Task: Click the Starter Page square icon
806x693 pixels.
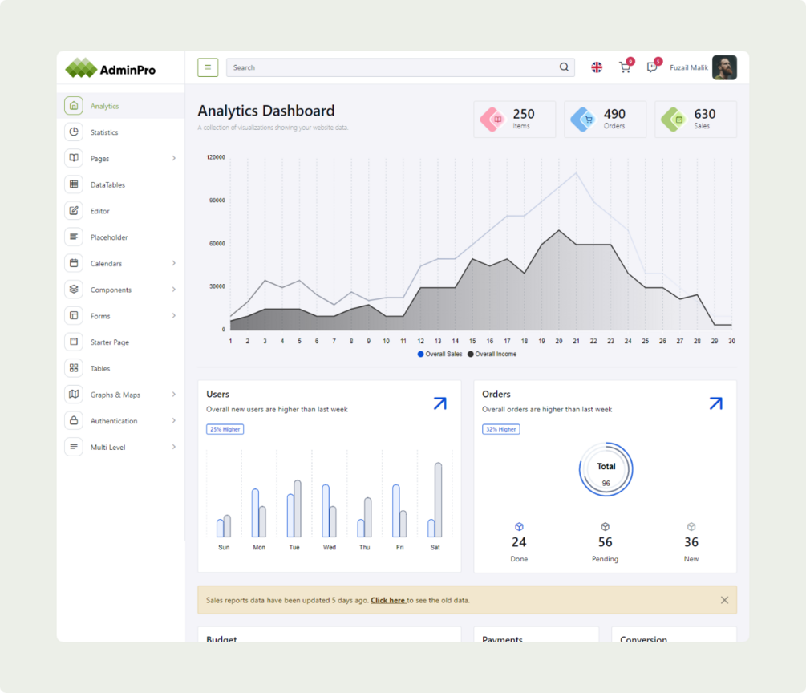Action: [74, 342]
